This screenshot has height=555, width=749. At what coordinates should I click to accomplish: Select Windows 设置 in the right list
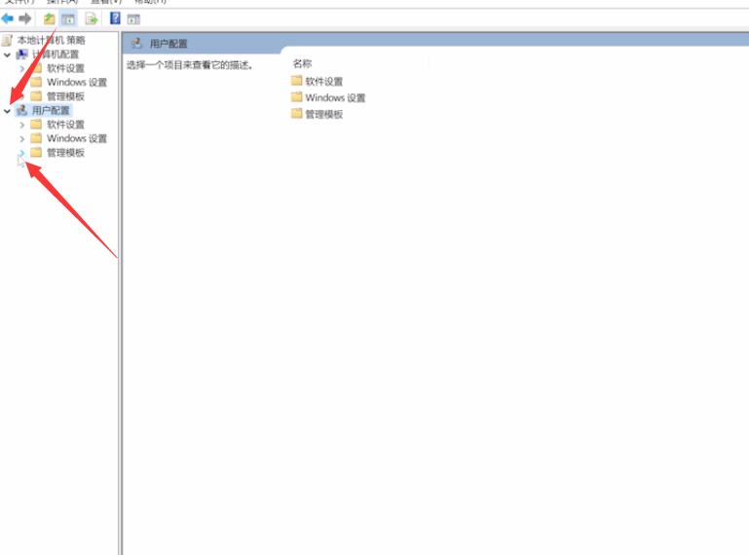[x=335, y=98]
